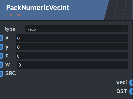This screenshot has width=133, height=99.
Task: Click the type parameter label
Action: coord(10,29)
